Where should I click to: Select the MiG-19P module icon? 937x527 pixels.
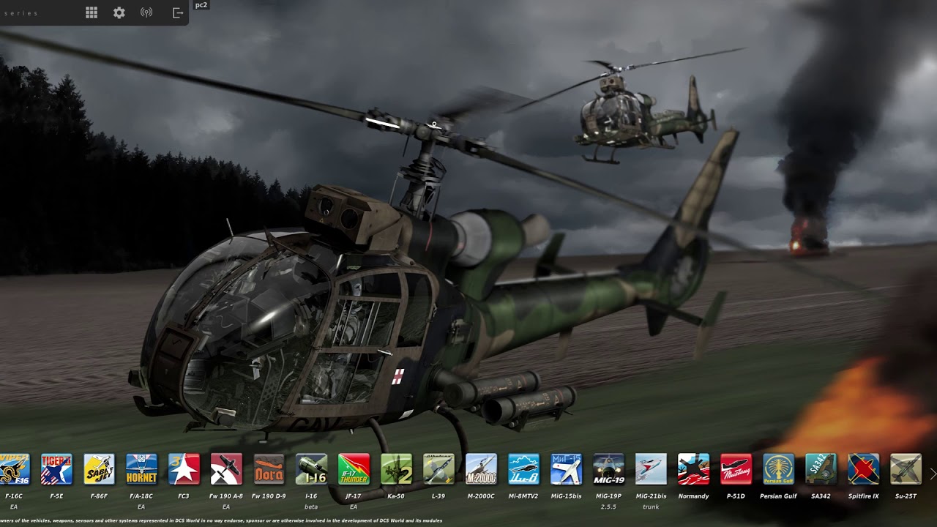pos(608,469)
